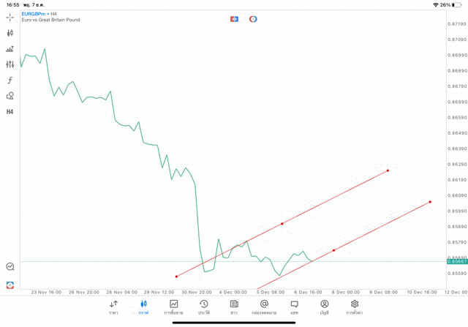This screenshot has height=327, width=468.
Task: Expand the EURGBPm symbol dropdown
Action: click(x=38, y=13)
